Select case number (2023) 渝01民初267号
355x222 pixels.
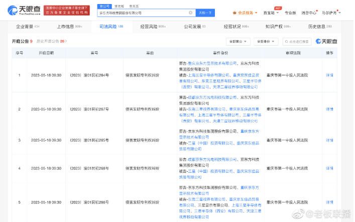tap(89, 109)
